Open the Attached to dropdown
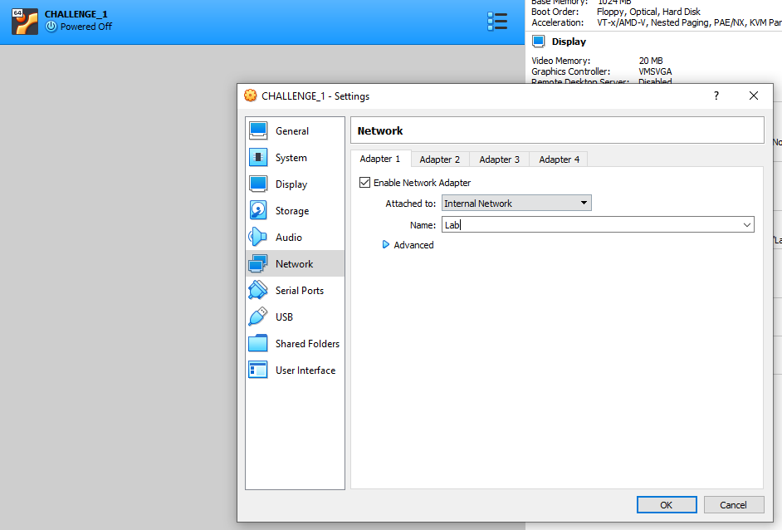The image size is (782, 530). (x=516, y=204)
